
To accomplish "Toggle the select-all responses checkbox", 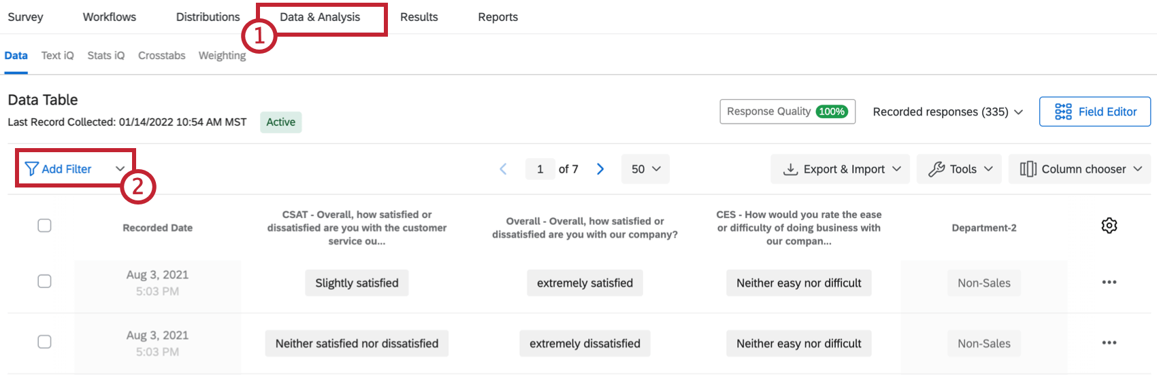I will (44, 226).
